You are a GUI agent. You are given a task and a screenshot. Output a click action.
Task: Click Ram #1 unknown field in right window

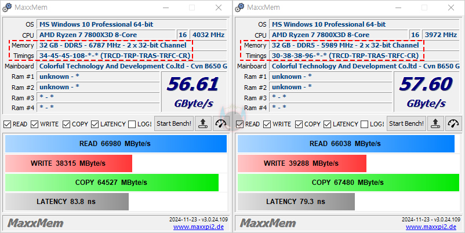[x=330, y=77]
